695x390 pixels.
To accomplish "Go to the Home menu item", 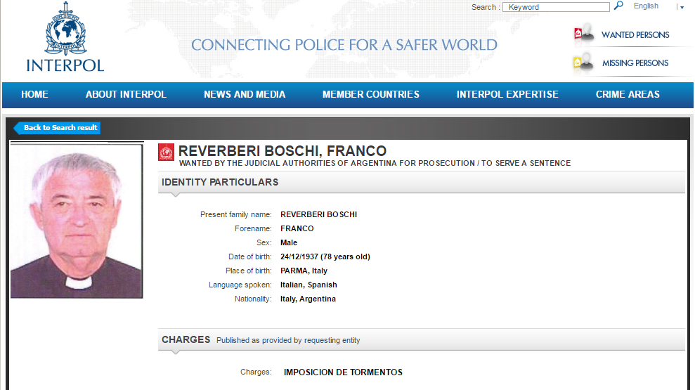I will pyautogui.click(x=34, y=94).
